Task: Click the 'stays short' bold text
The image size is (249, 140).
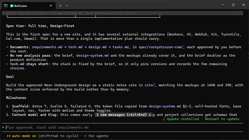Action: tap(38, 64)
